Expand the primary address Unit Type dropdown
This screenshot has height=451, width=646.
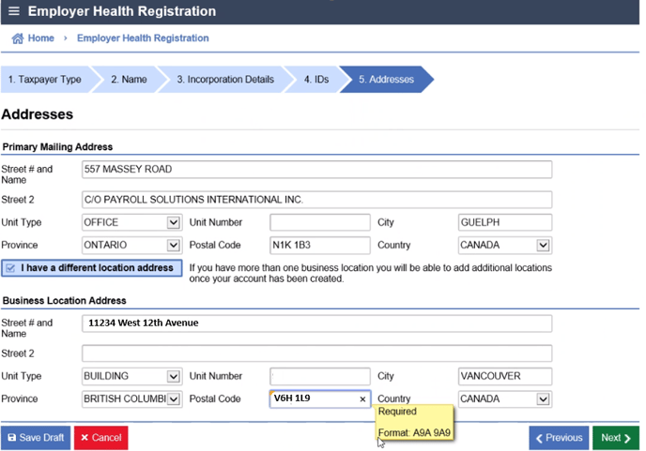click(173, 223)
